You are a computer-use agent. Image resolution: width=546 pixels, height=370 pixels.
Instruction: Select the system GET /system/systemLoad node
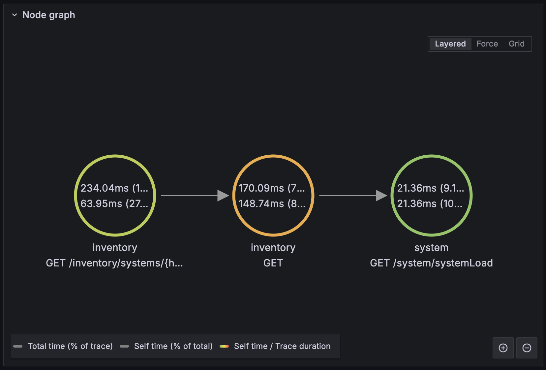(431, 195)
